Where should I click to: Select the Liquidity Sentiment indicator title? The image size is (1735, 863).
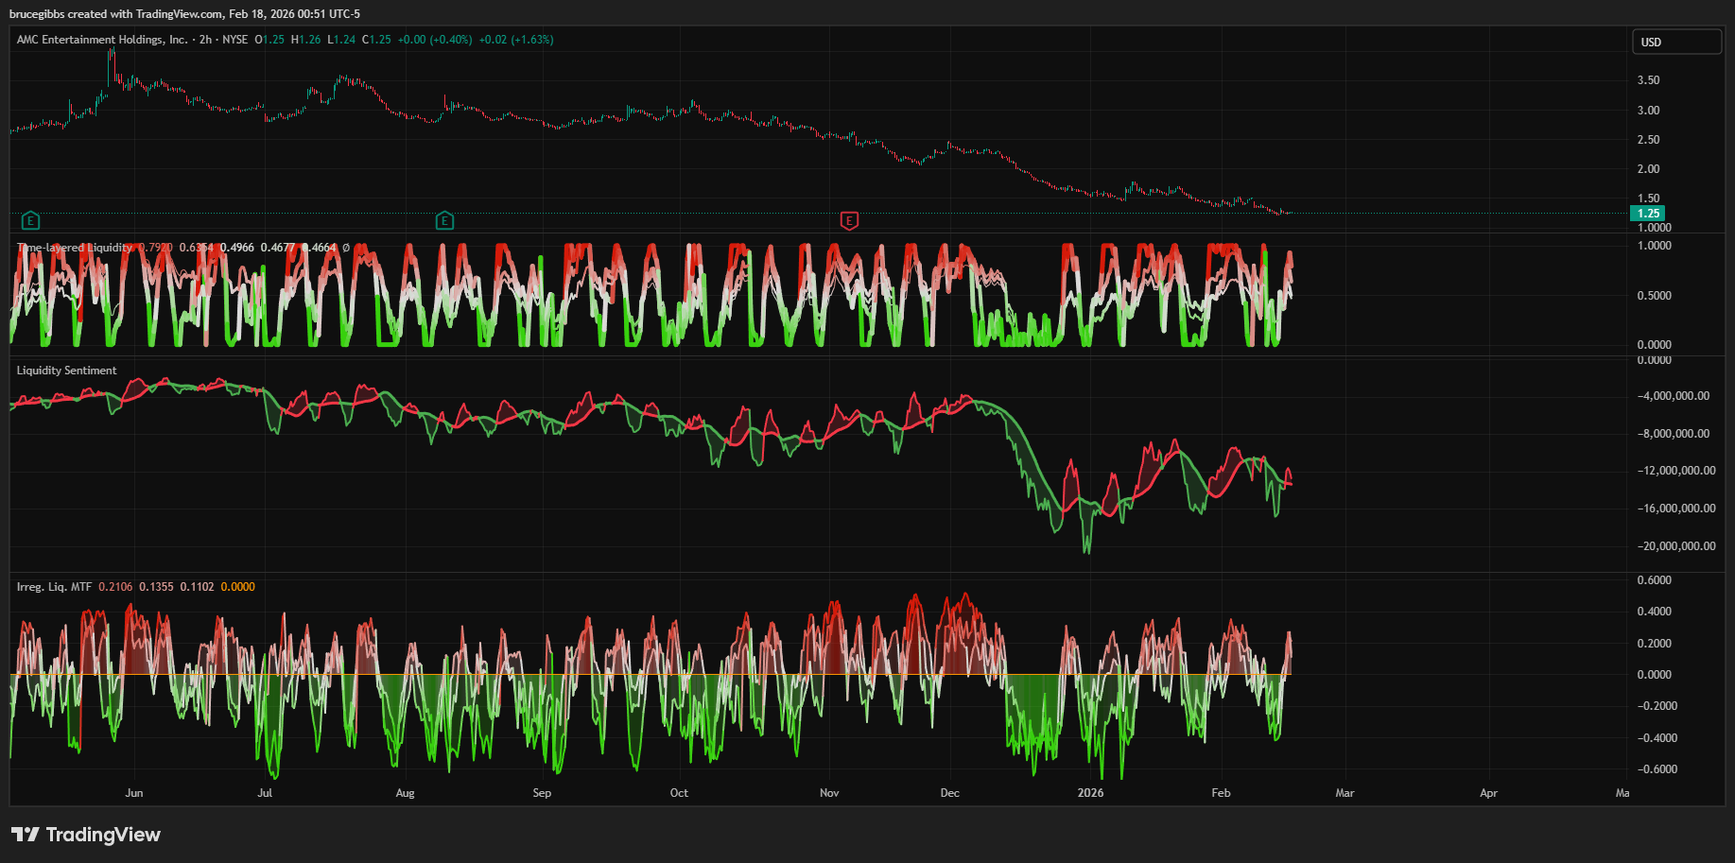point(67,371)
